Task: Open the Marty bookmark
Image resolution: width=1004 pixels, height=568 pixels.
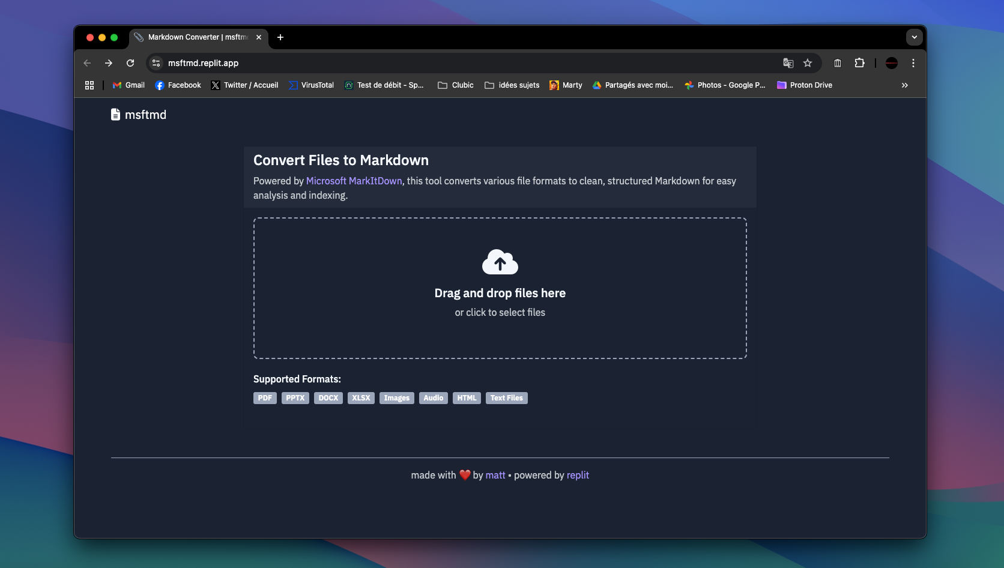Action: point(565,85)
